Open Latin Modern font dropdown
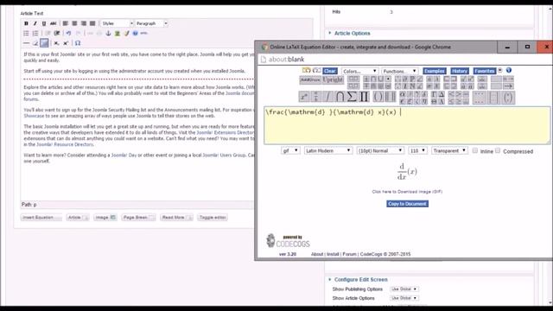This screenshot has height=311, width=553. point(328,150)
